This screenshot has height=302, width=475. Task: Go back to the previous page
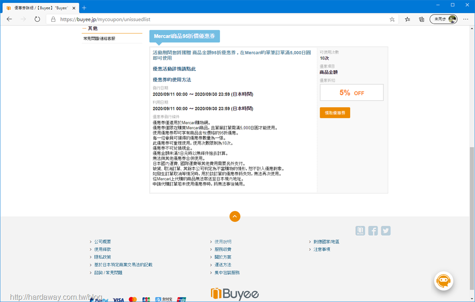pyautogui.click(x=9, y=19)
